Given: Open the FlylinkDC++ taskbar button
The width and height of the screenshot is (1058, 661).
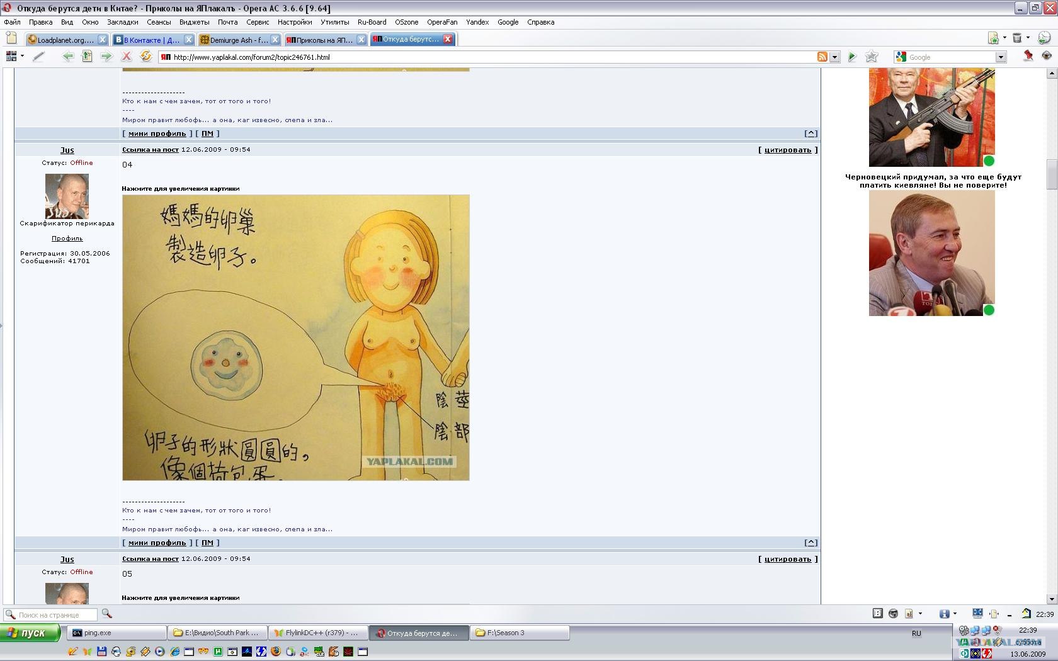Looking at the screenshot, I should pos(318,633).
